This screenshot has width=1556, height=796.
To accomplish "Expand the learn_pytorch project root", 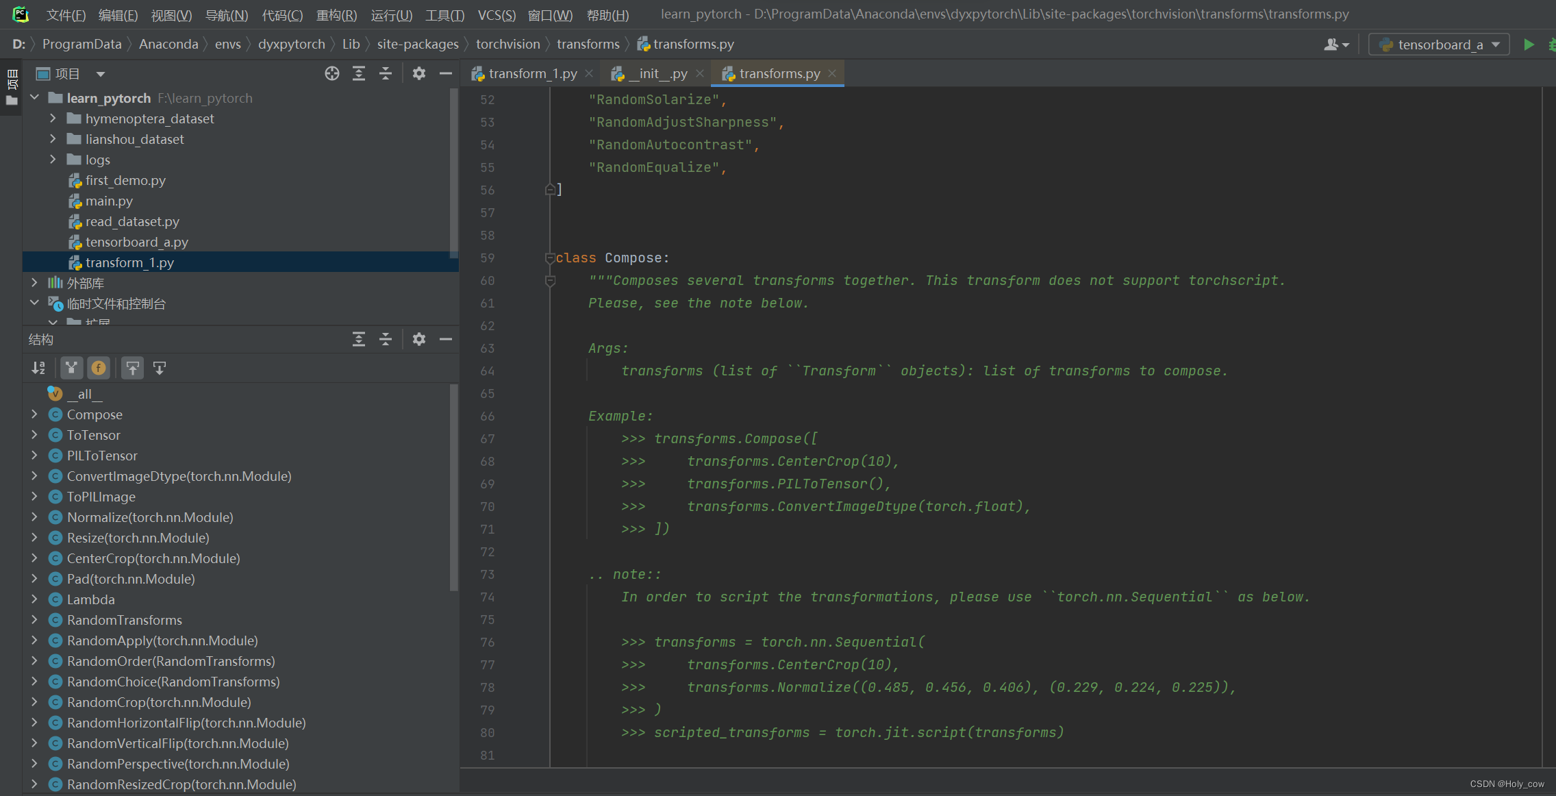I will pyautogui.click(x=36, y=97).
